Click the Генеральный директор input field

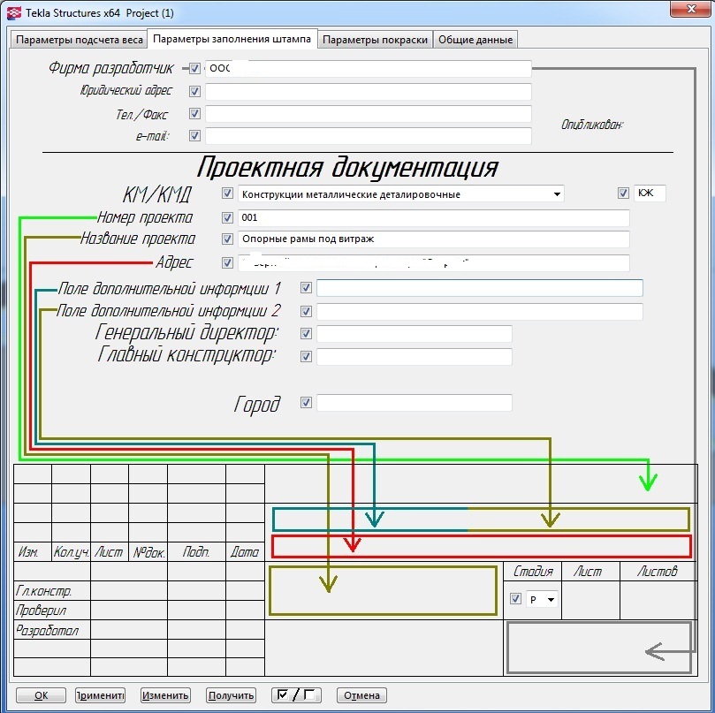click(x=415, y=334)
